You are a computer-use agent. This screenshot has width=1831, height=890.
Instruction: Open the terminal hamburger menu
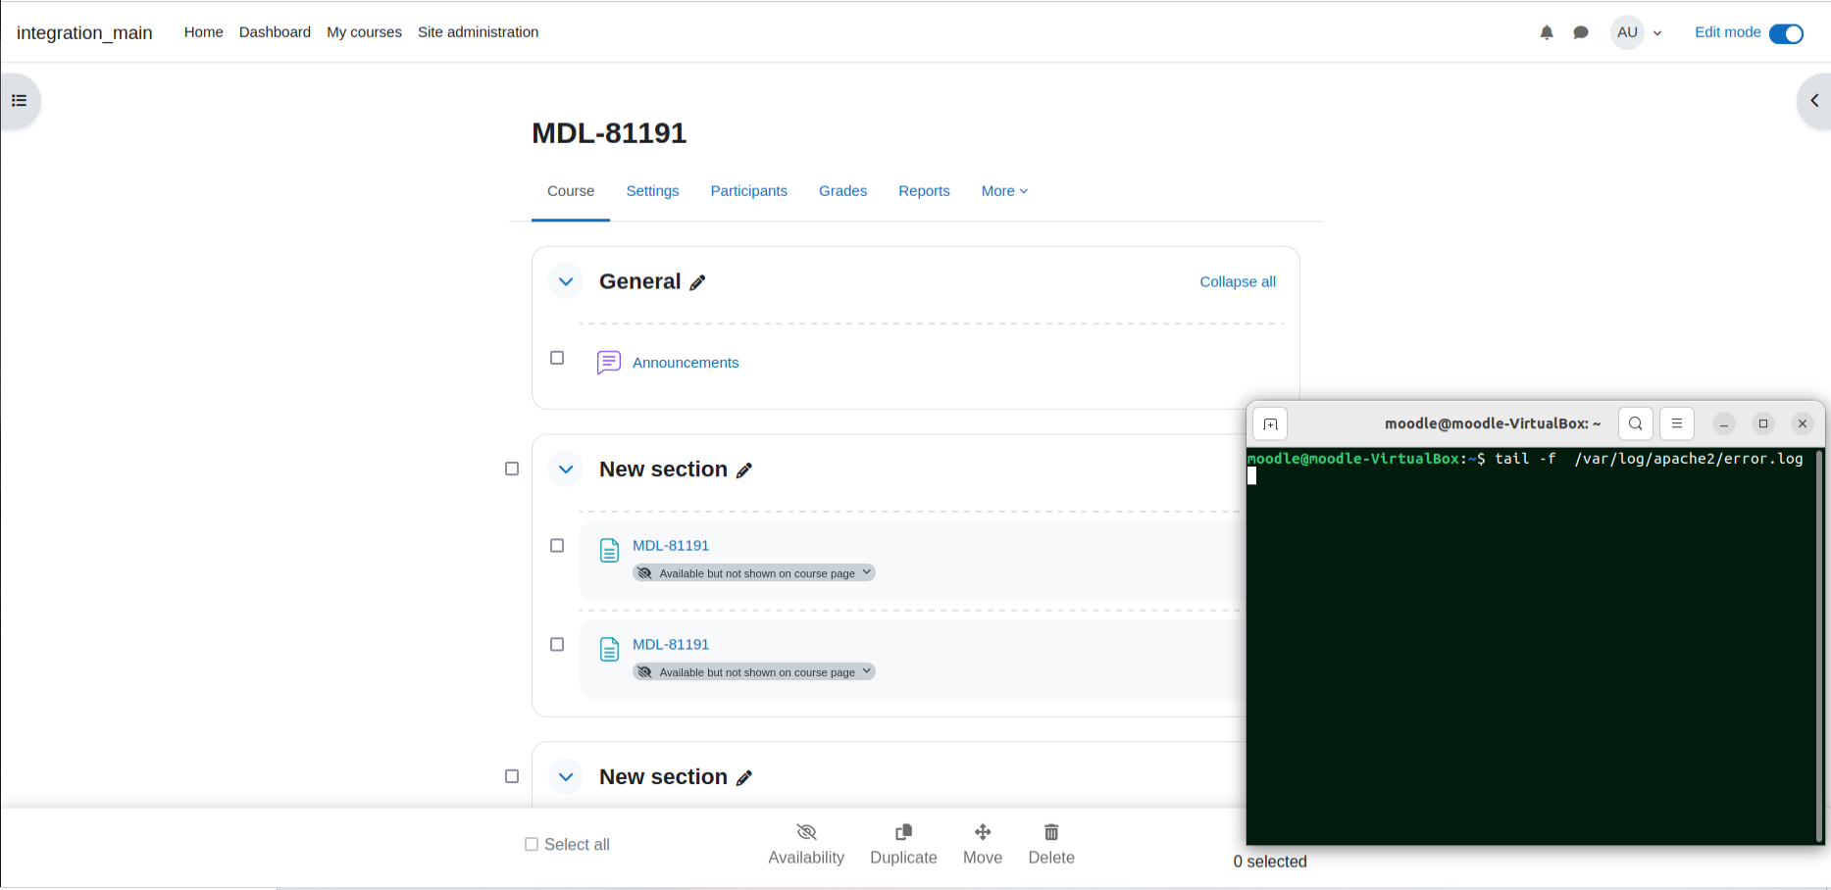point(1677,423)
